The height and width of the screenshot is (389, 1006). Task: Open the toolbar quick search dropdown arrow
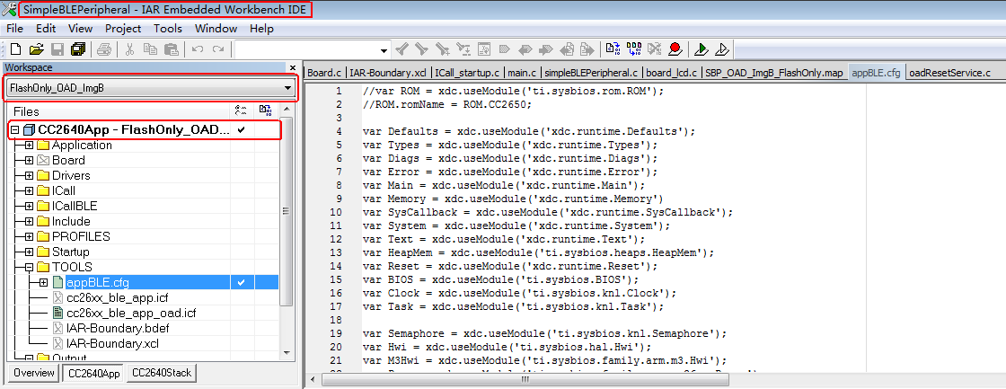point(384,50)
